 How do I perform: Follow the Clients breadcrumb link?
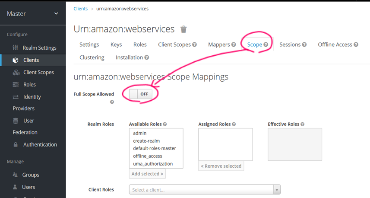point(80,9)
